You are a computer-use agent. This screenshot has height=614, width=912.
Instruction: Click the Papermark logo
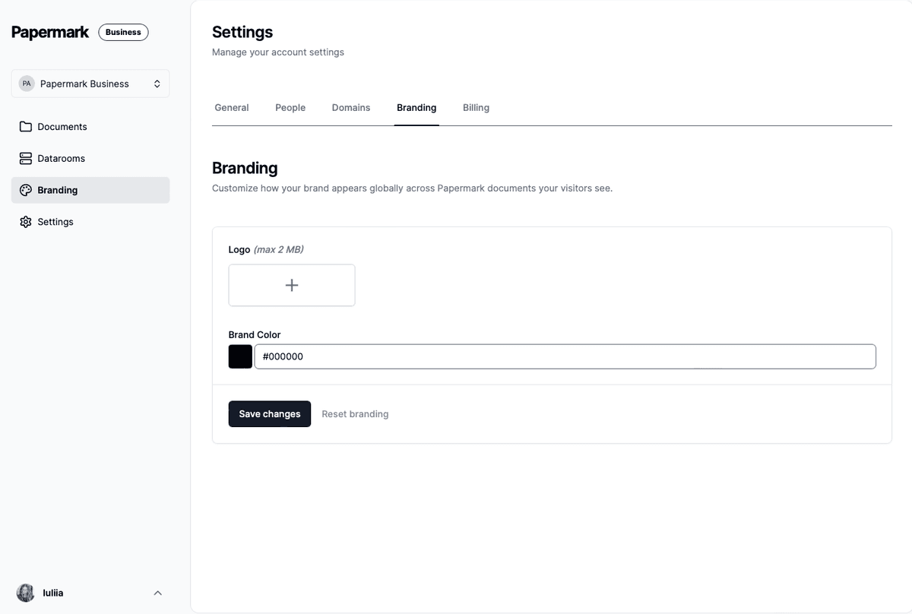(50, 32)
